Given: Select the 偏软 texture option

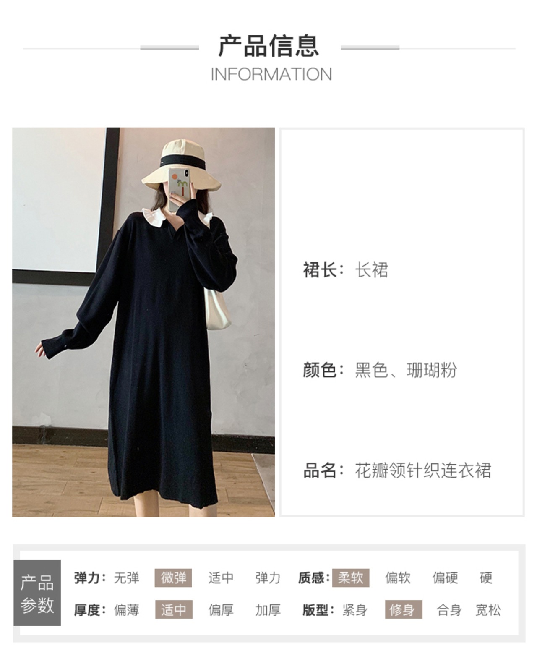Looking at the screenshot, I should [x=398, y=578].
